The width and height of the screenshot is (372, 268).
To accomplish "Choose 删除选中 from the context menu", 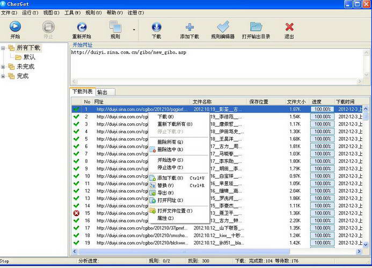I will pos(170,150).
